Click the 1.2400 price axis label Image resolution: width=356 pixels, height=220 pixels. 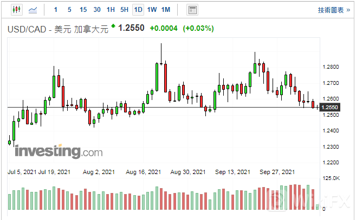coord(331,131)
